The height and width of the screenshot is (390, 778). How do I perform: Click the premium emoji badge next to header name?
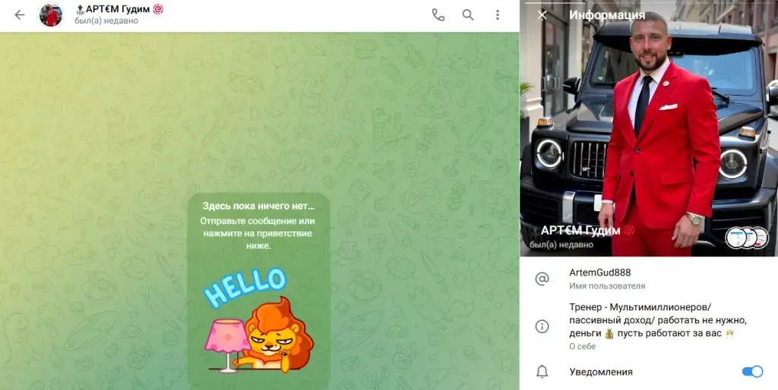pyautogui.click(x=158, y=9)
